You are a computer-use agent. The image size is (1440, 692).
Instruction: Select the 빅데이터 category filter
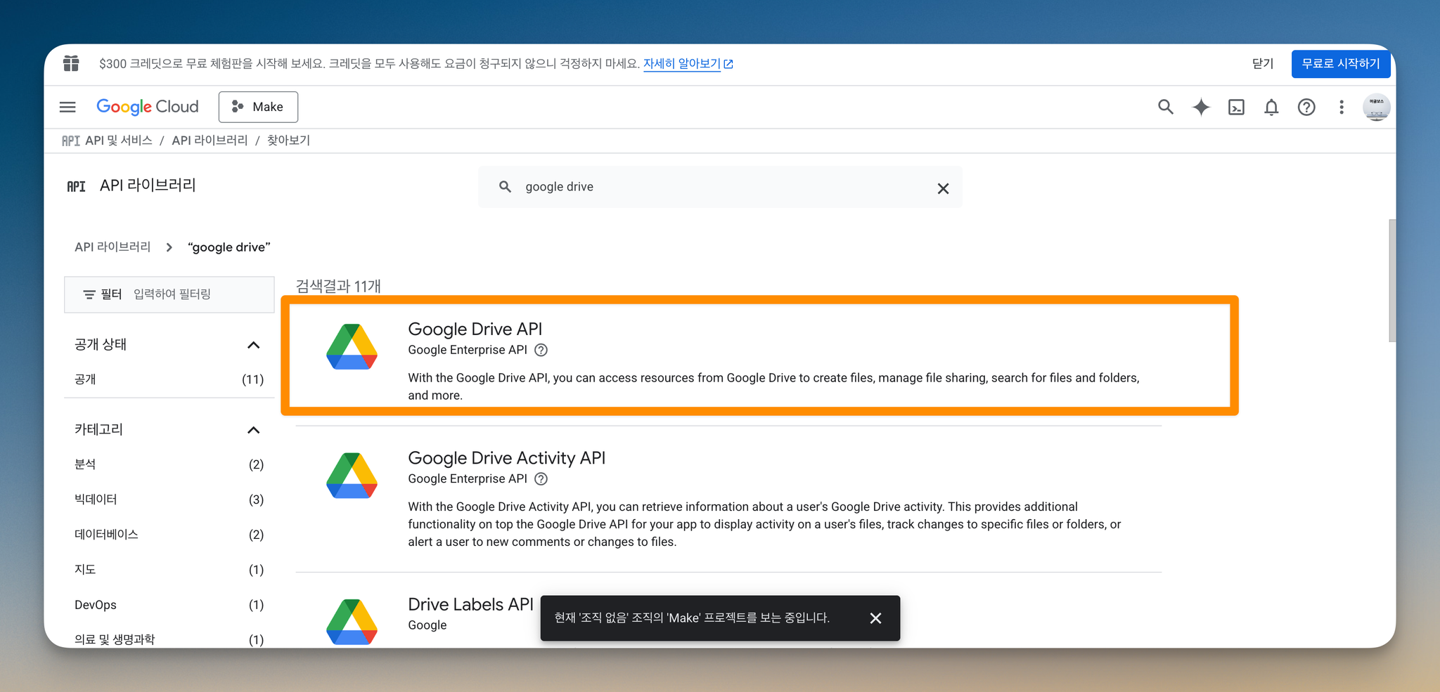point(169,500)
